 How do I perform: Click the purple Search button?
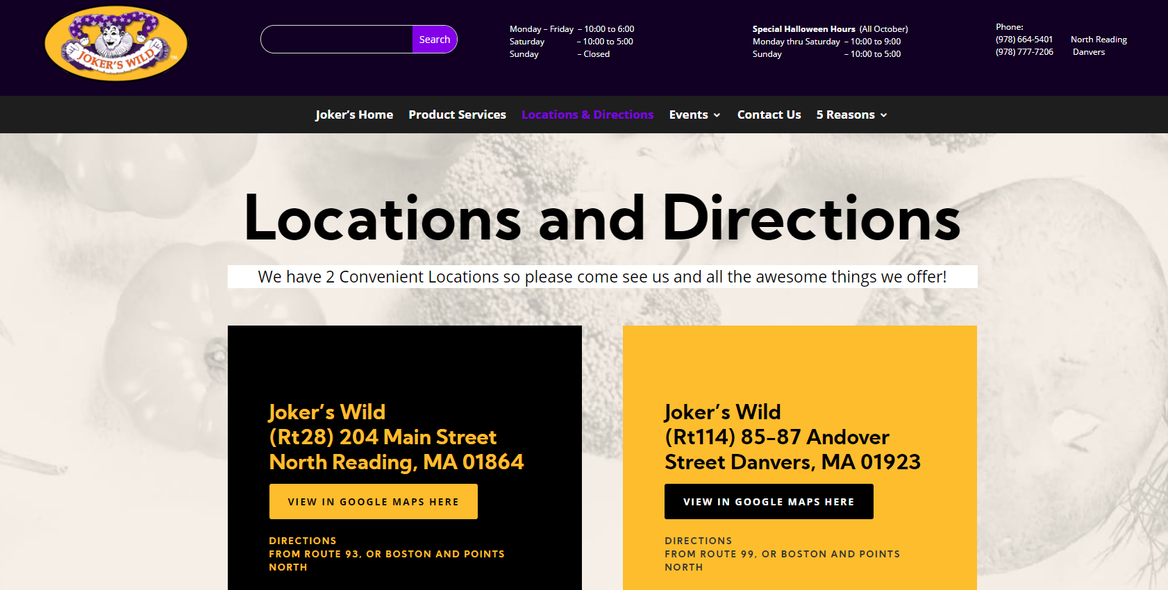[435, 40]
